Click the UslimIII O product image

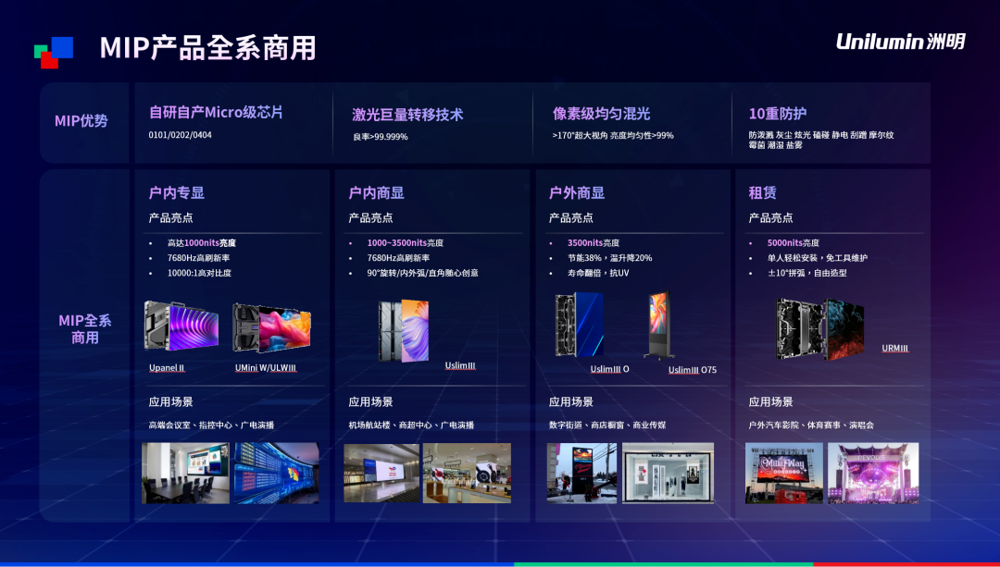coord(579,325)
